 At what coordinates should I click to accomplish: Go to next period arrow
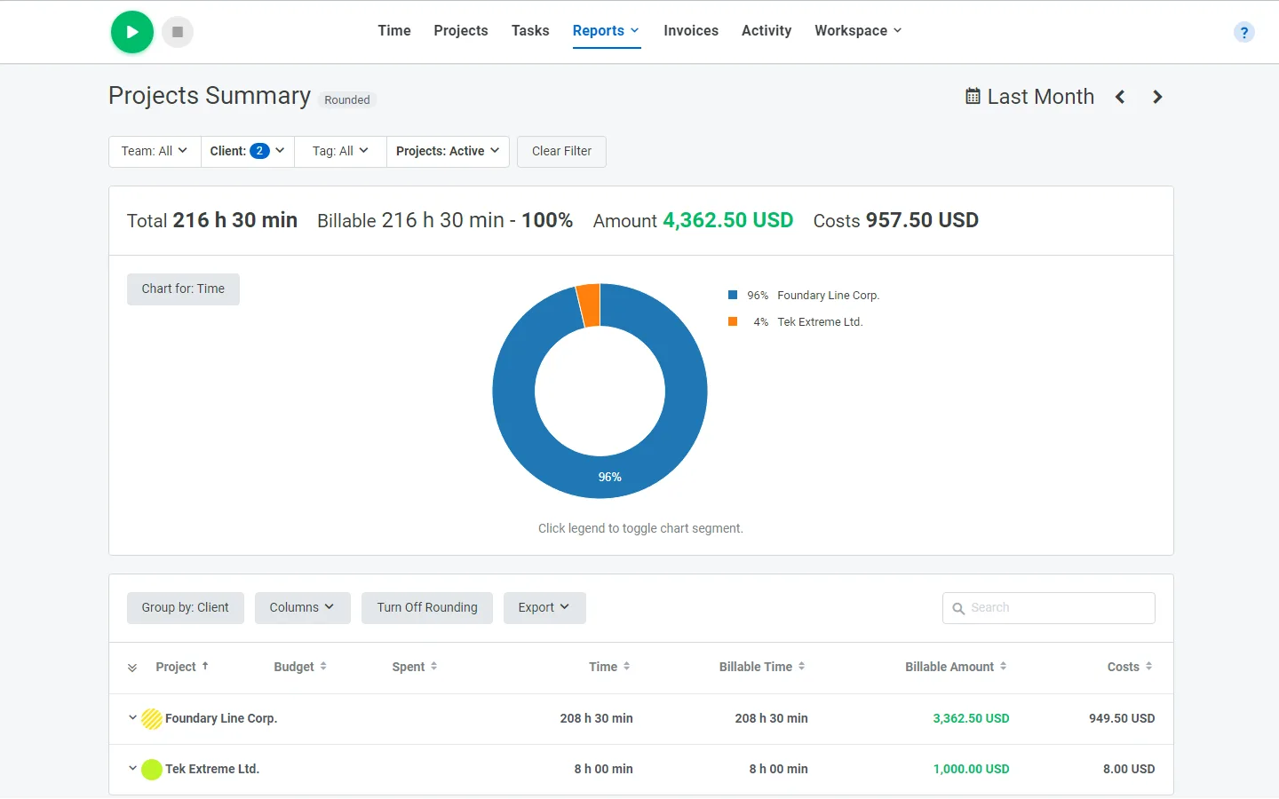click(x=1157, y=97)
